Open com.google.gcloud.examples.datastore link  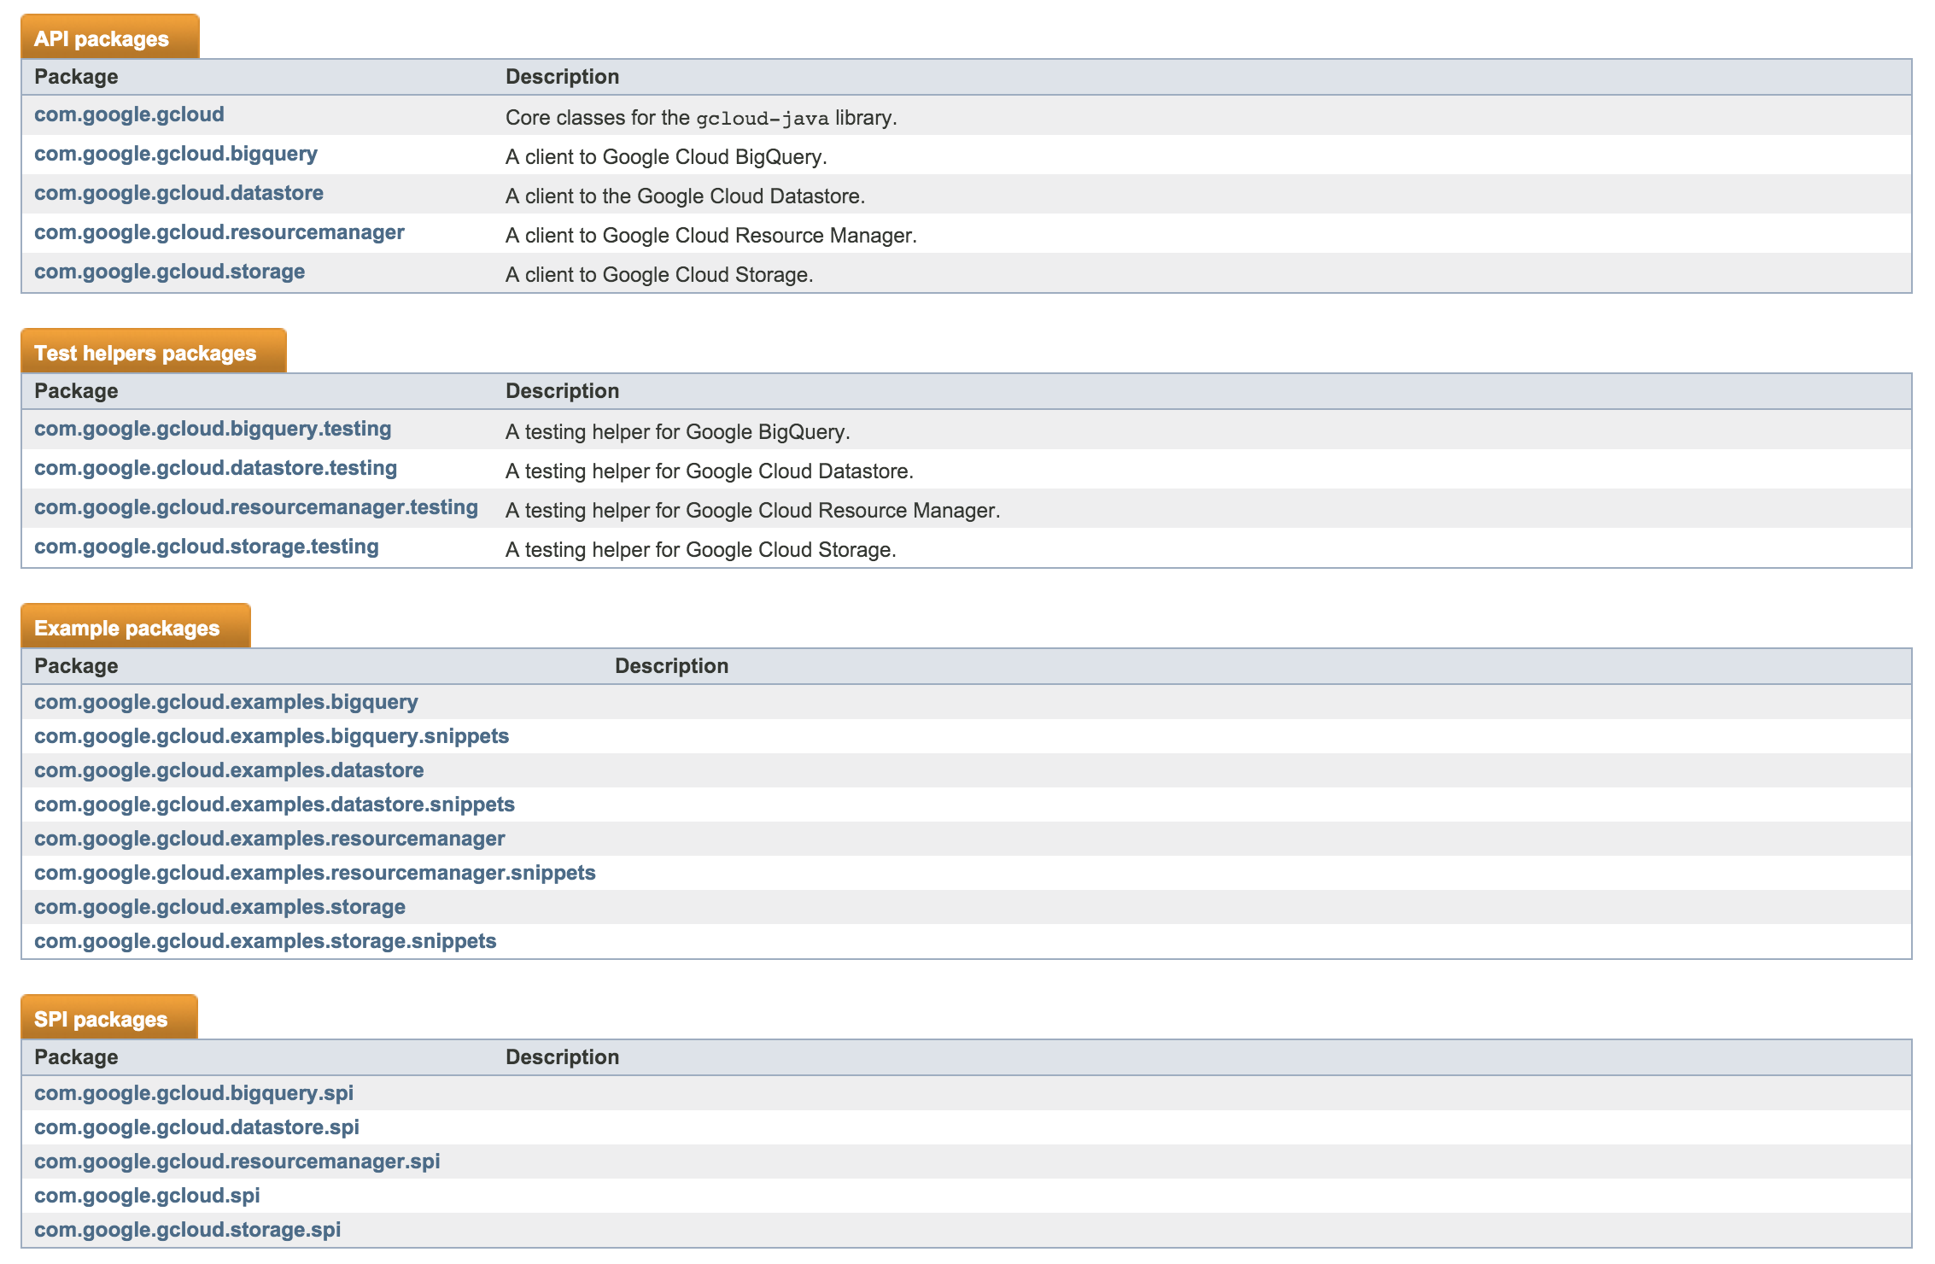(x=229, y=770)
